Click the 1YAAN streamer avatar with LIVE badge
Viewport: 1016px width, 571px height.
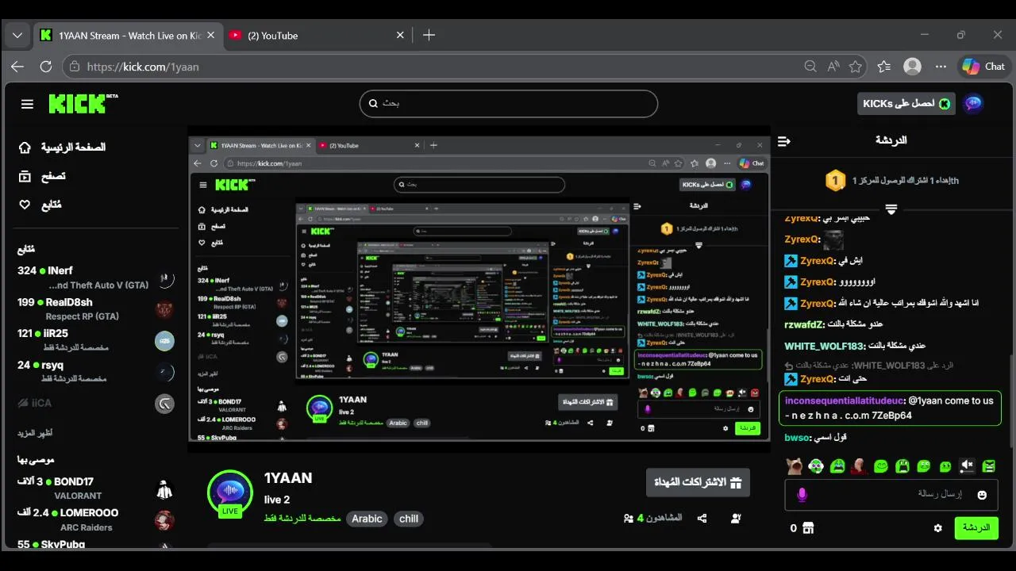[230, 492]
